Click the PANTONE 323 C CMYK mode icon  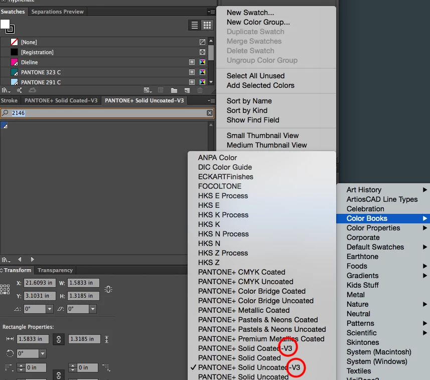point(202,72)
